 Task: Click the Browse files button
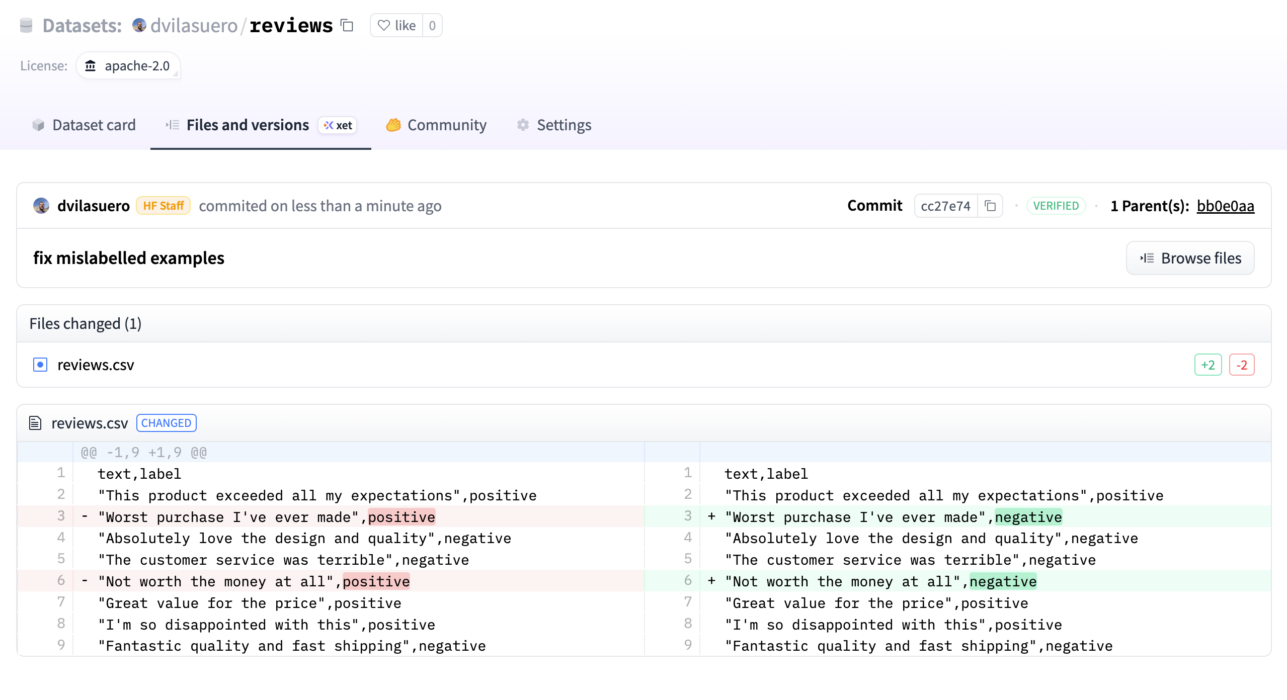(x=1190, y=258)
